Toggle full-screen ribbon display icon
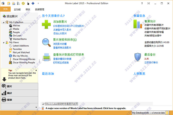Screen dimensions: 173x115 click(148, 3)
